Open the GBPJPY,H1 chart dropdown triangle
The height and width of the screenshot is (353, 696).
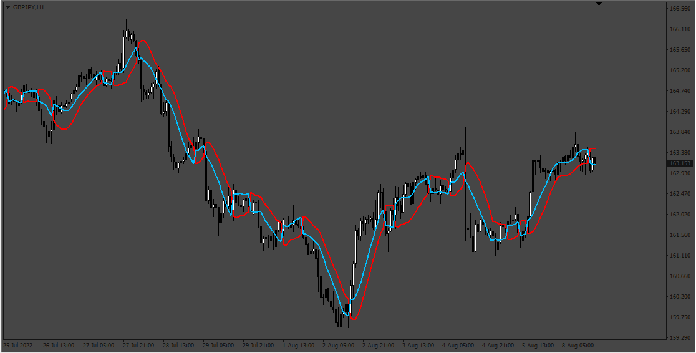point(7,7)
